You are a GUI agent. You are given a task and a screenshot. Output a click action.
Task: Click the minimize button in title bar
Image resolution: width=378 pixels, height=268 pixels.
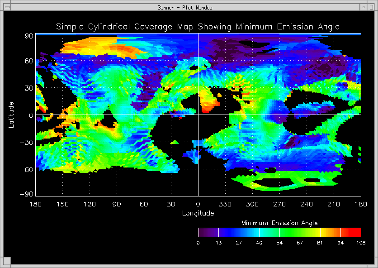pos(363,7)
